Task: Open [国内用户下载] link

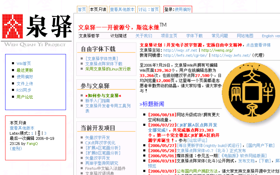Action: point(260,146)
